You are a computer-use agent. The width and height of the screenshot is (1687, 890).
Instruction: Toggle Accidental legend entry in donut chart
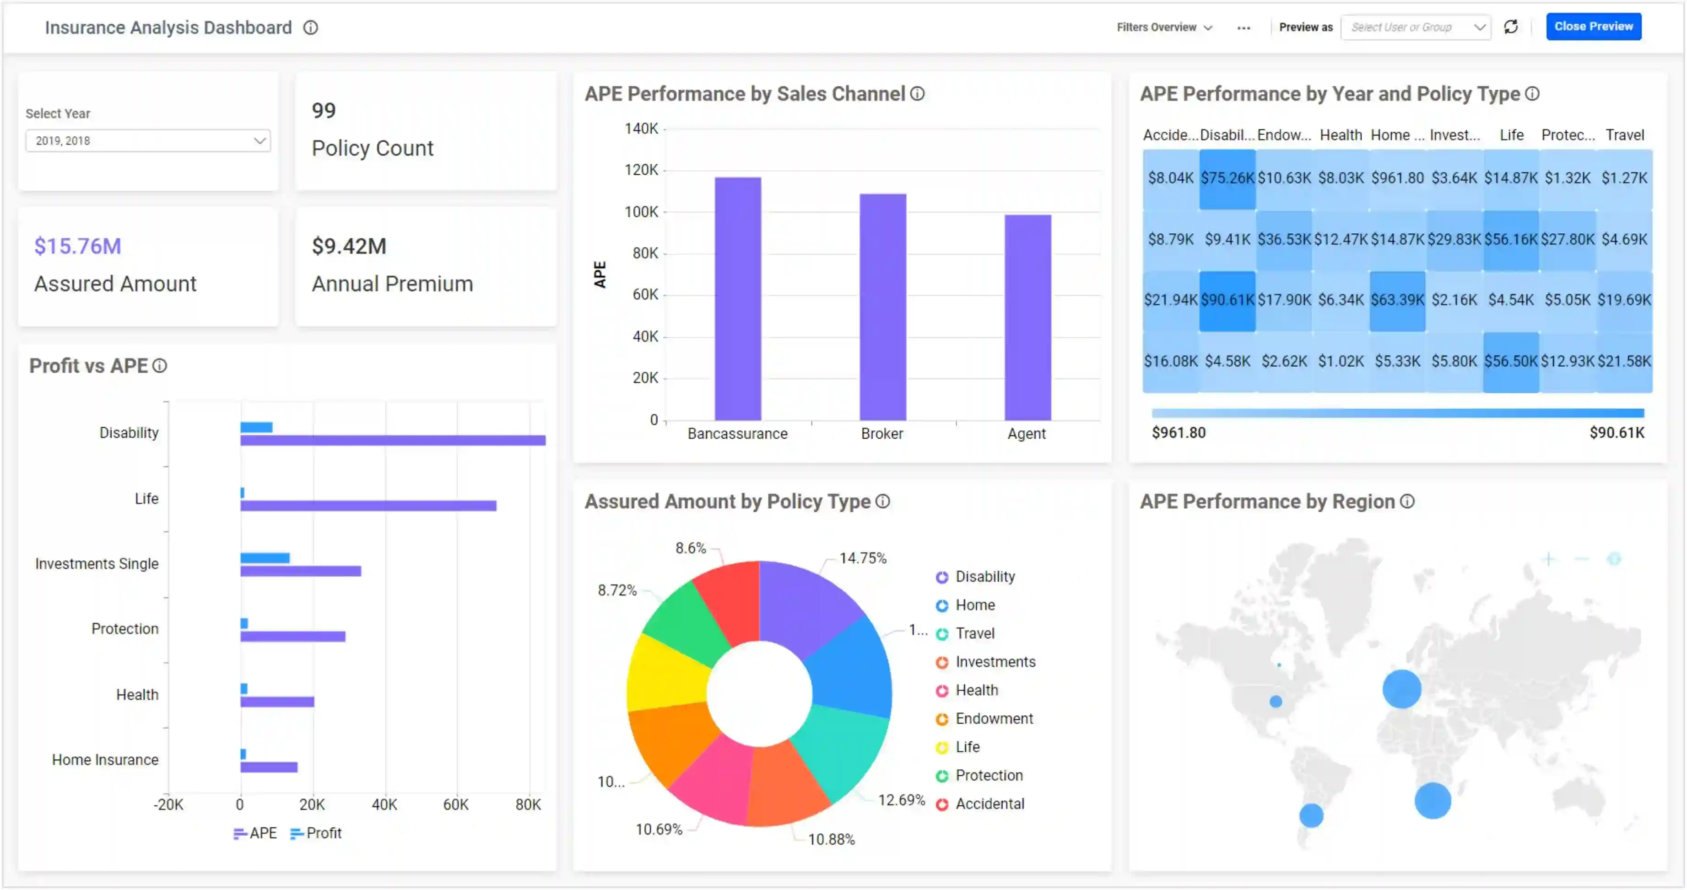pos(980,804)
